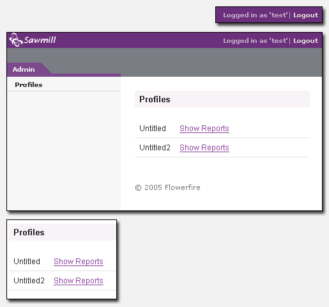The height and width of the screenshot is (307, 329).
Task: Click the Profiles heading in bottom callout
Action: point(29,233)
